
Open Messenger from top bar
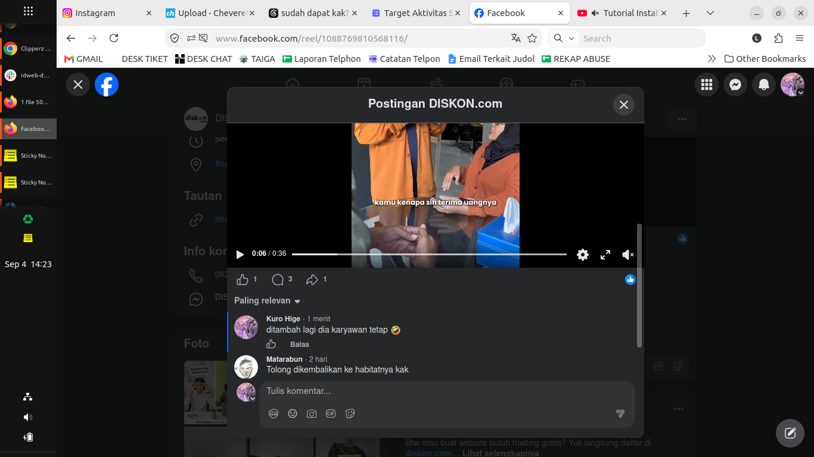(x=735, y=84)
